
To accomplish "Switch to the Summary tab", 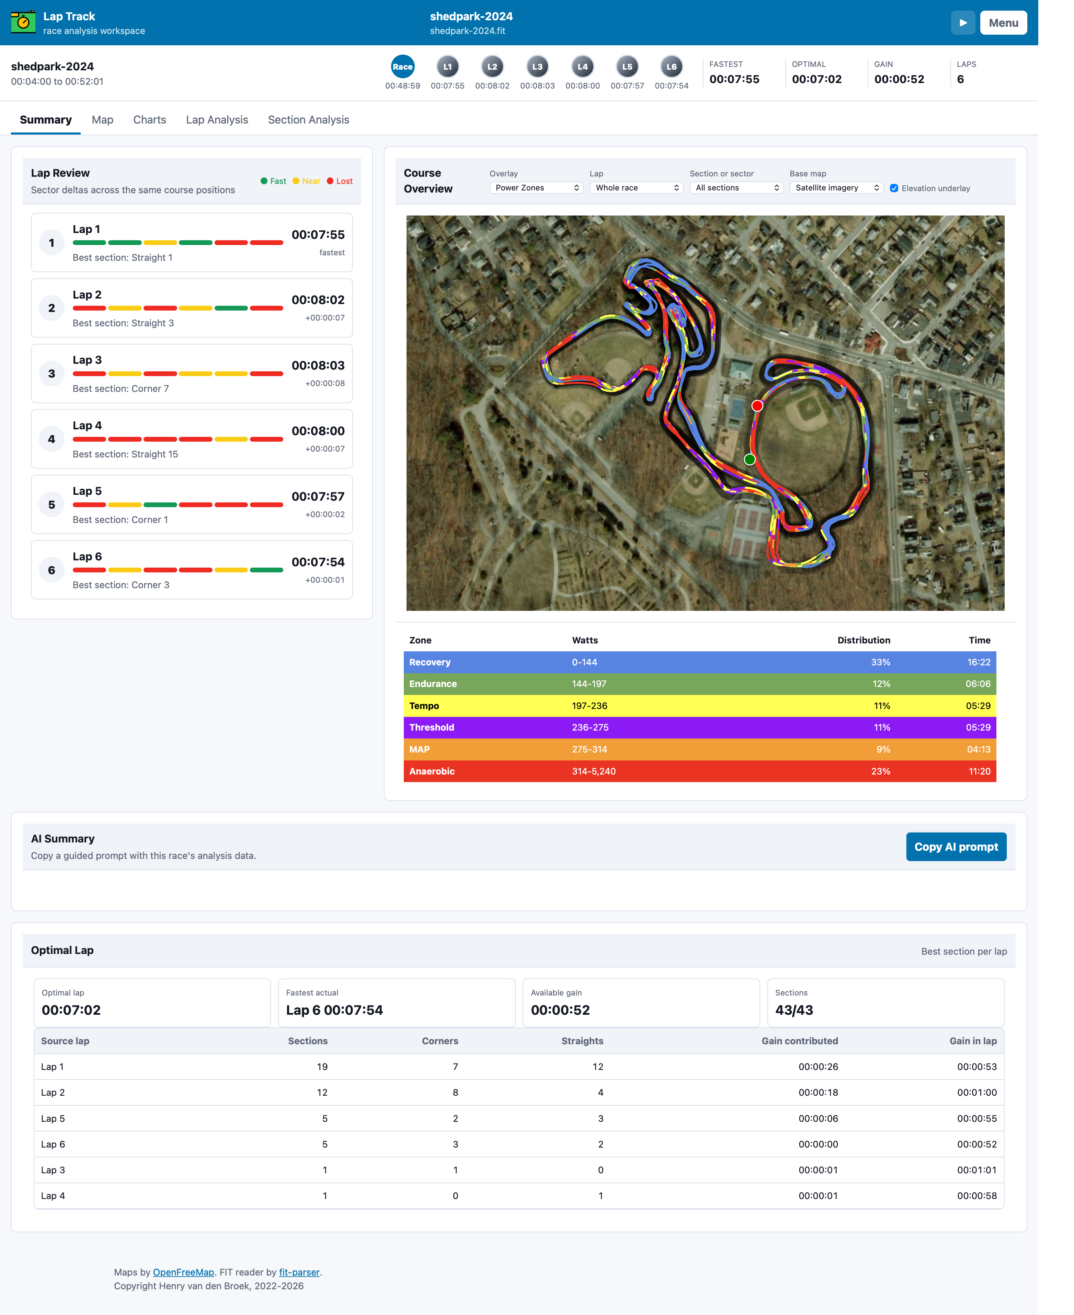I will click(46, 120).
